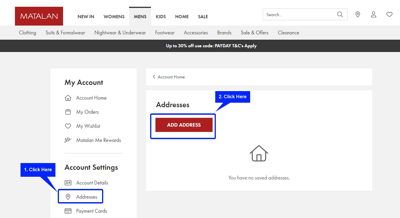Click the box icon beside My Orders

click(68, 112)
